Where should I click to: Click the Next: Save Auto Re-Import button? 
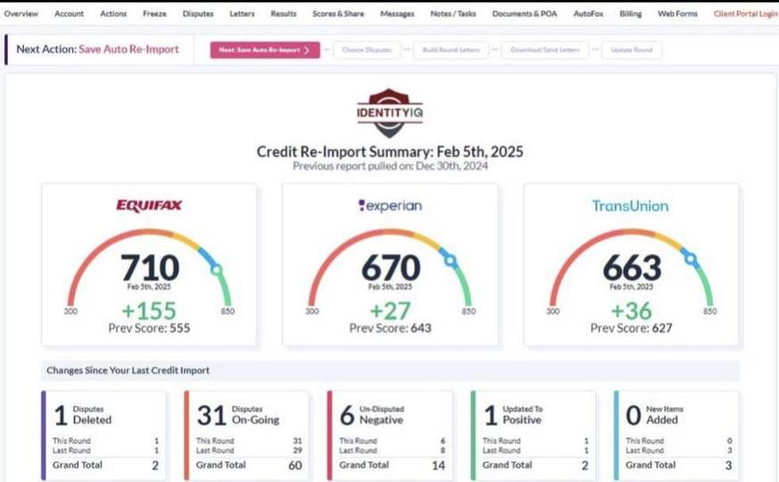pos(265,50)
